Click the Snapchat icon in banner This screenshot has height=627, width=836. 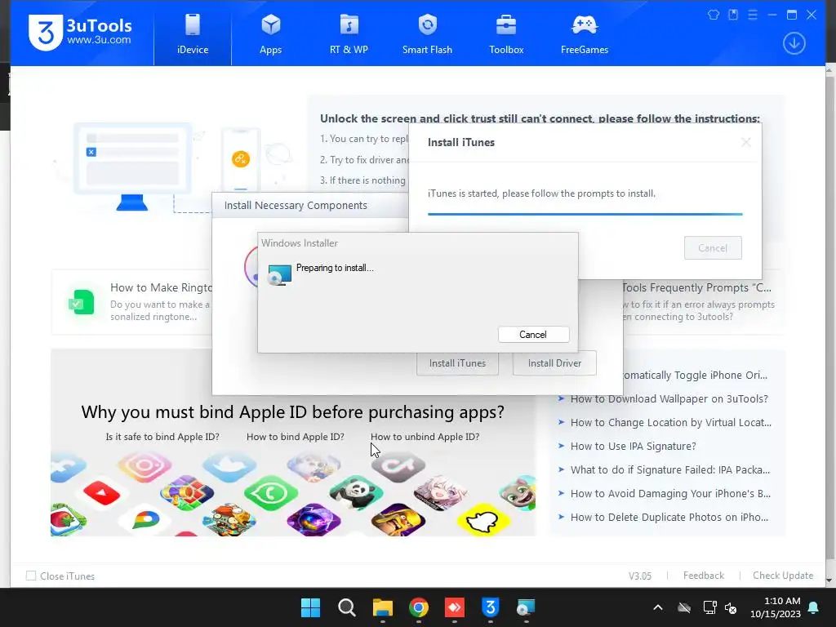tap(483, 520)
